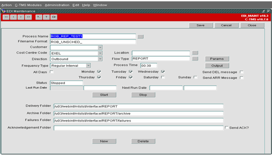
Task: Open the Help menu
Action: [86, 5]
